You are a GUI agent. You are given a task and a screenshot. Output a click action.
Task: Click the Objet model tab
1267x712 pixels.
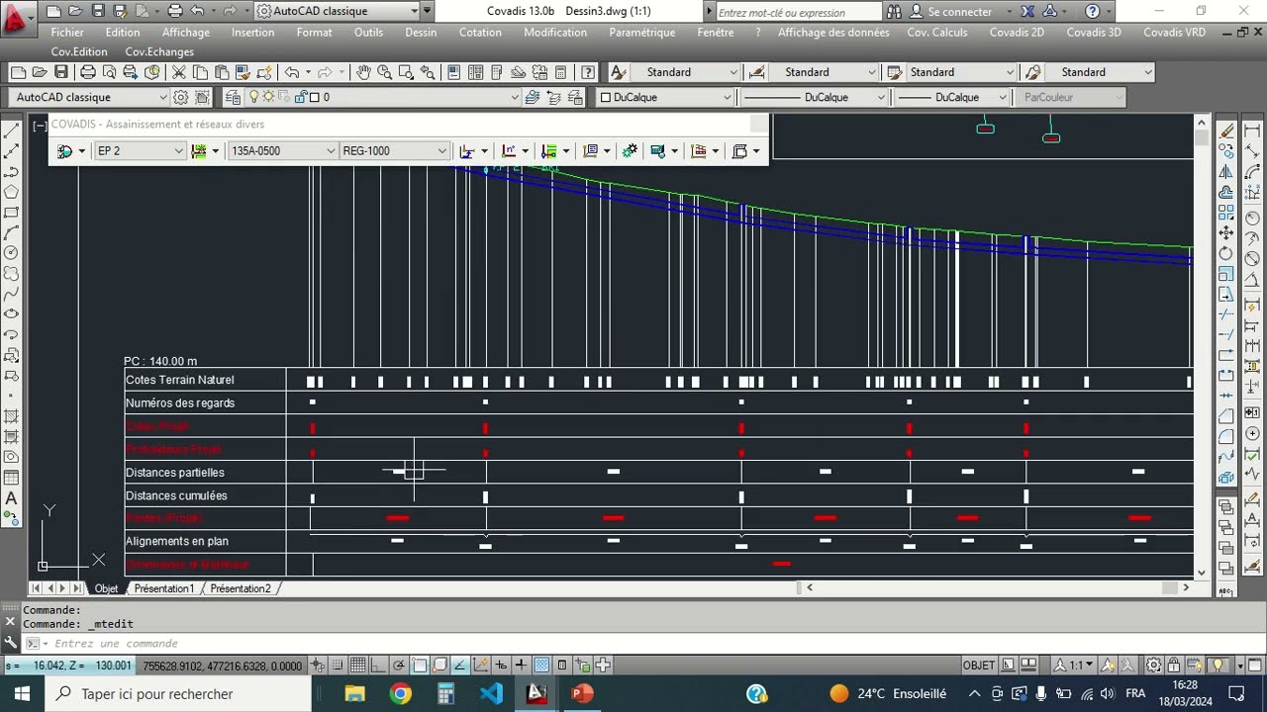(106, 588)
